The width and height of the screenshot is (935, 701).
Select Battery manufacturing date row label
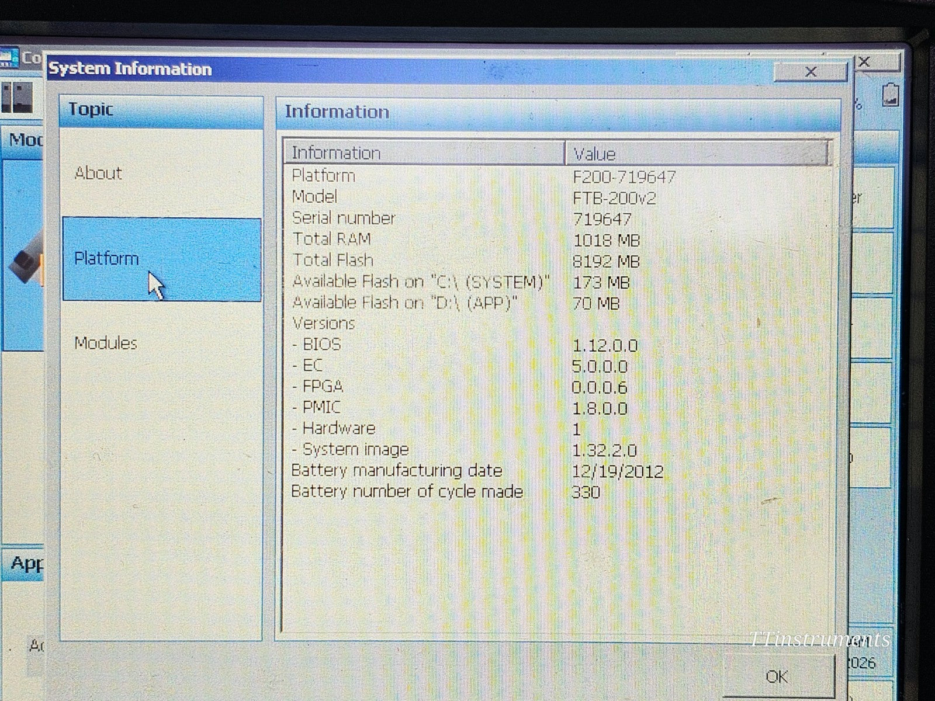(397, 470)
